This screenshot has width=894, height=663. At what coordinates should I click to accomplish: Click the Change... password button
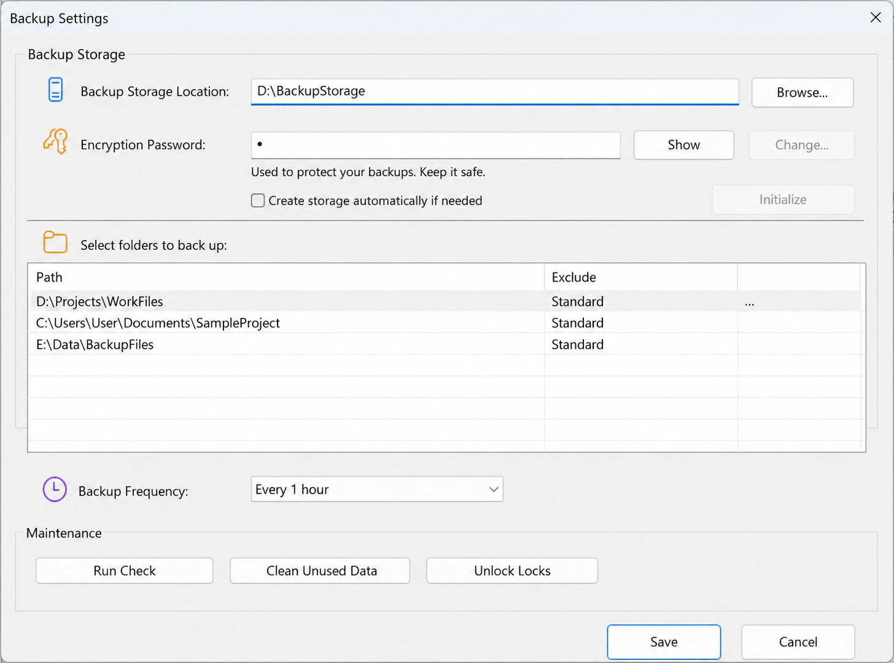802,145
